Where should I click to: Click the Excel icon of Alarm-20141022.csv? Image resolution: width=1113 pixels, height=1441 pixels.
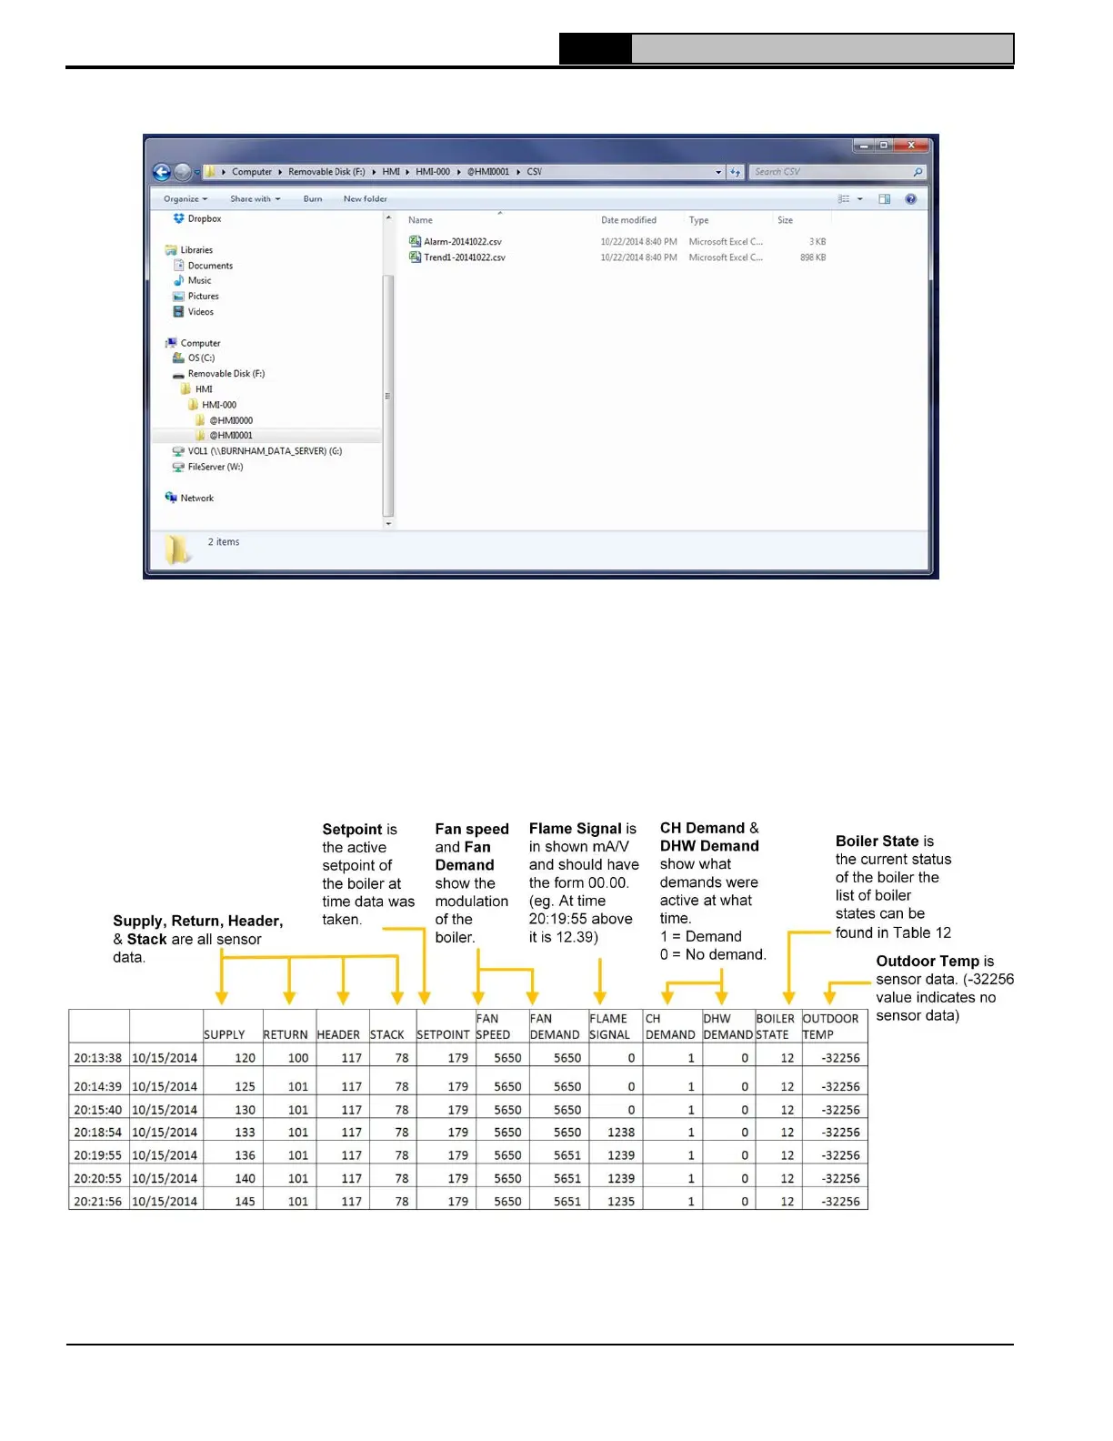(x=415, y=241)
